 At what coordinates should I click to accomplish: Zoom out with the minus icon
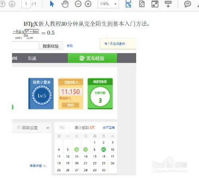click(x=78, y=4)
